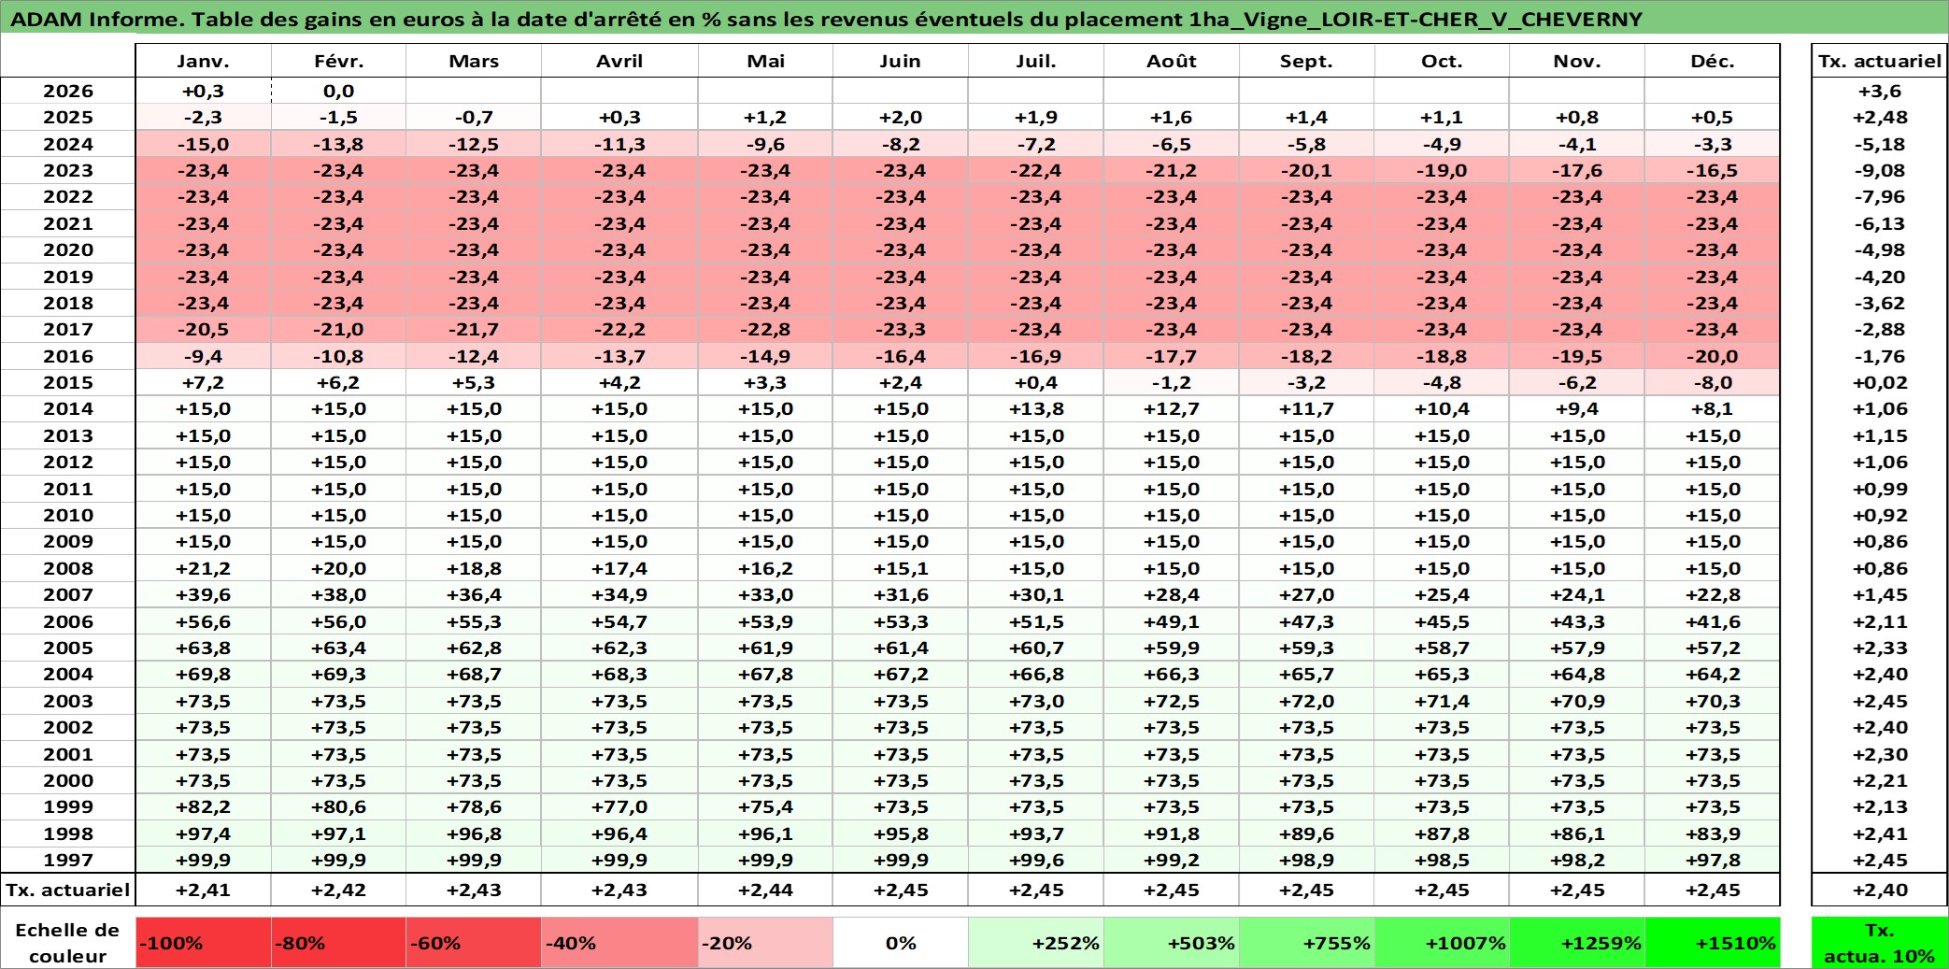Click the 2008 year row label
The image size is (1949, 969).
point(68,568)
